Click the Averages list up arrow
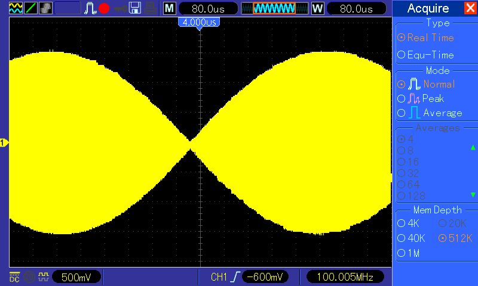The height and width of the screenshot is (286, 478). (x=473, y=147)
